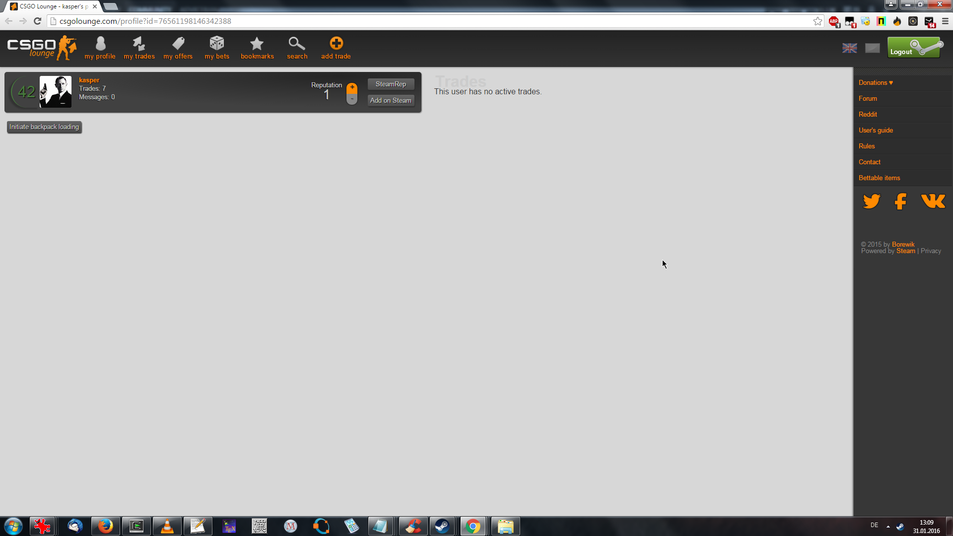
Task: Open bookmarks star icon
Action: click(x=257, y=44)
